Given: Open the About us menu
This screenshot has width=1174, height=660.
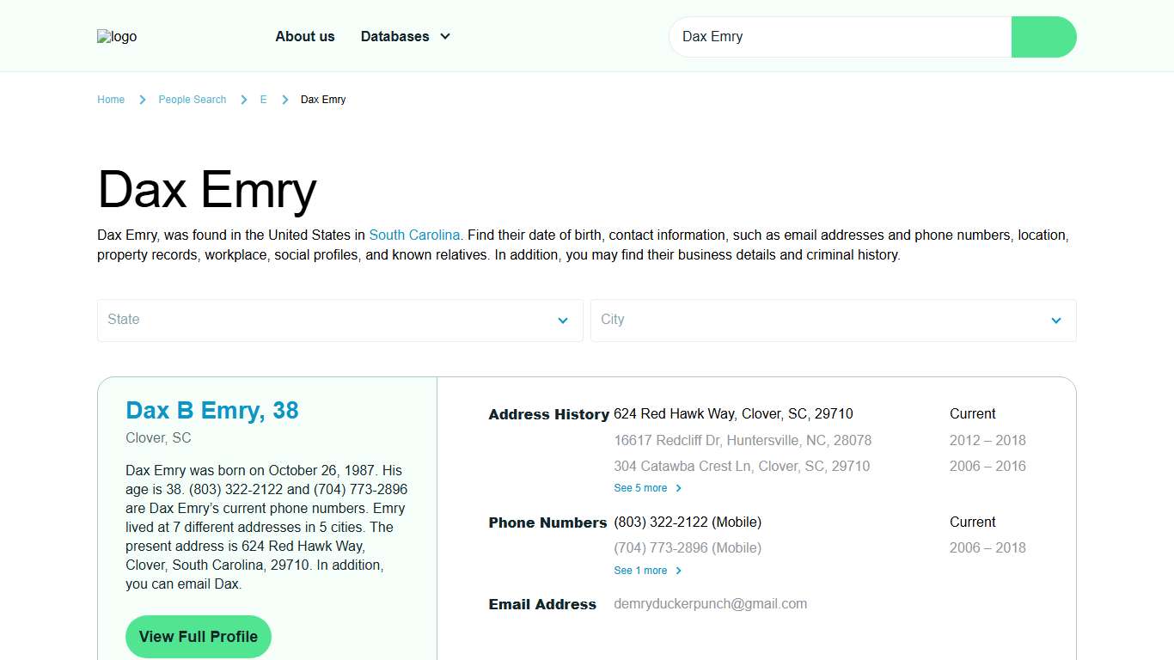Looking at the screenshot, I should 305,36.
